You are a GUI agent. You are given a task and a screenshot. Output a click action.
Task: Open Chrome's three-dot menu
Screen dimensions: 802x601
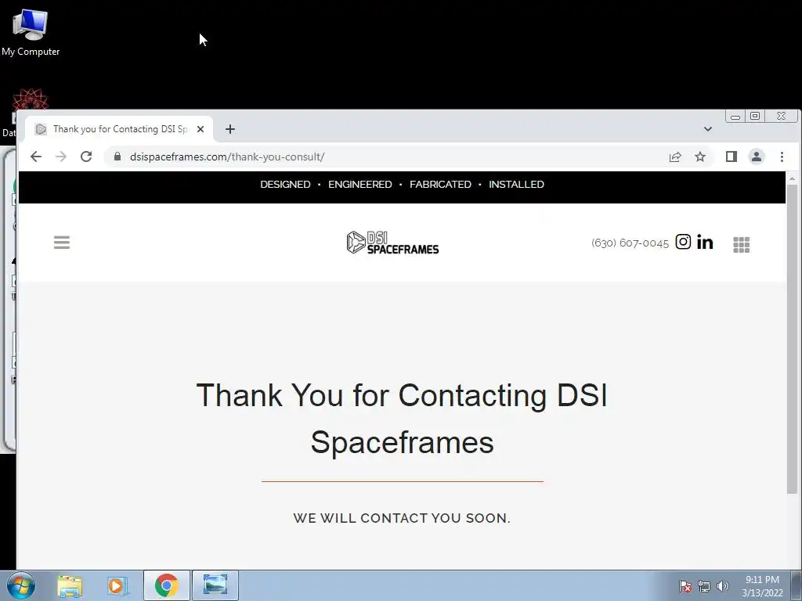(x=782, y=157)
